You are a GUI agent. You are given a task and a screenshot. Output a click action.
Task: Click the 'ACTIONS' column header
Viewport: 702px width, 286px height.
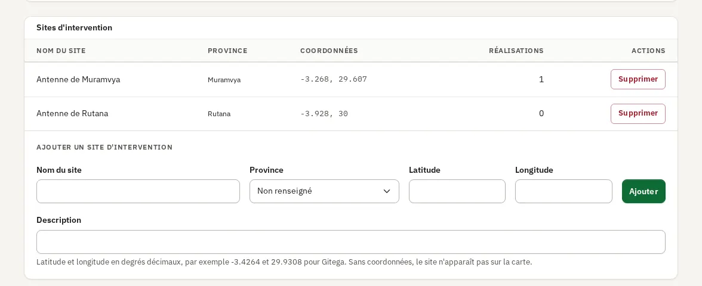point(648,51)
